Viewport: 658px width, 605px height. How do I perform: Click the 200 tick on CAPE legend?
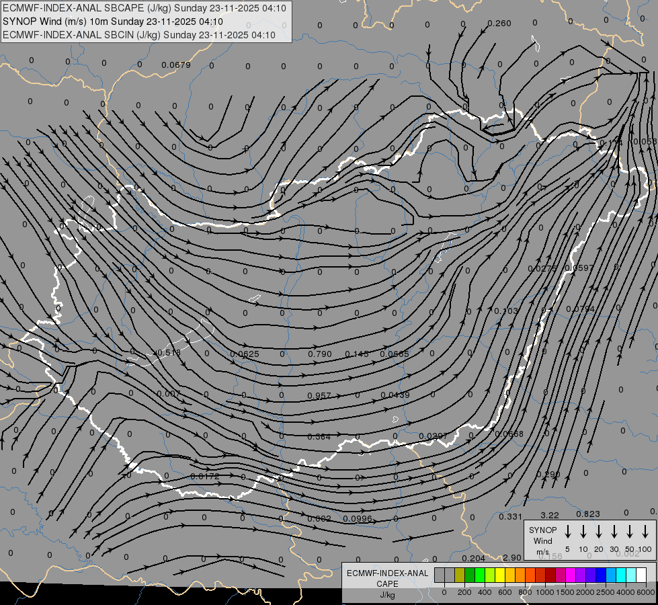tap(464, 592)
